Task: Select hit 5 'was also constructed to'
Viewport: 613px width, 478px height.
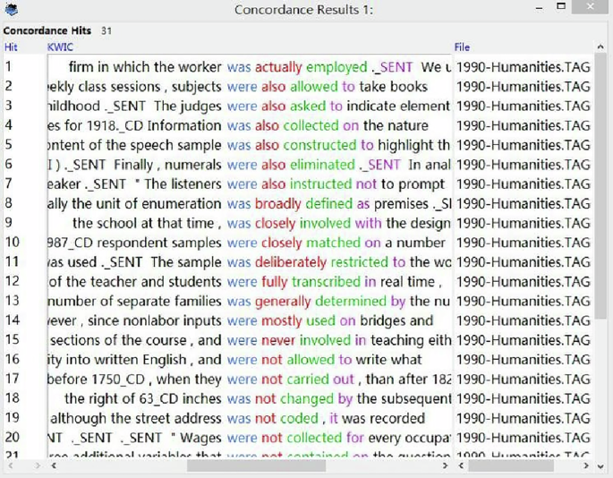Action: [301, 145]
